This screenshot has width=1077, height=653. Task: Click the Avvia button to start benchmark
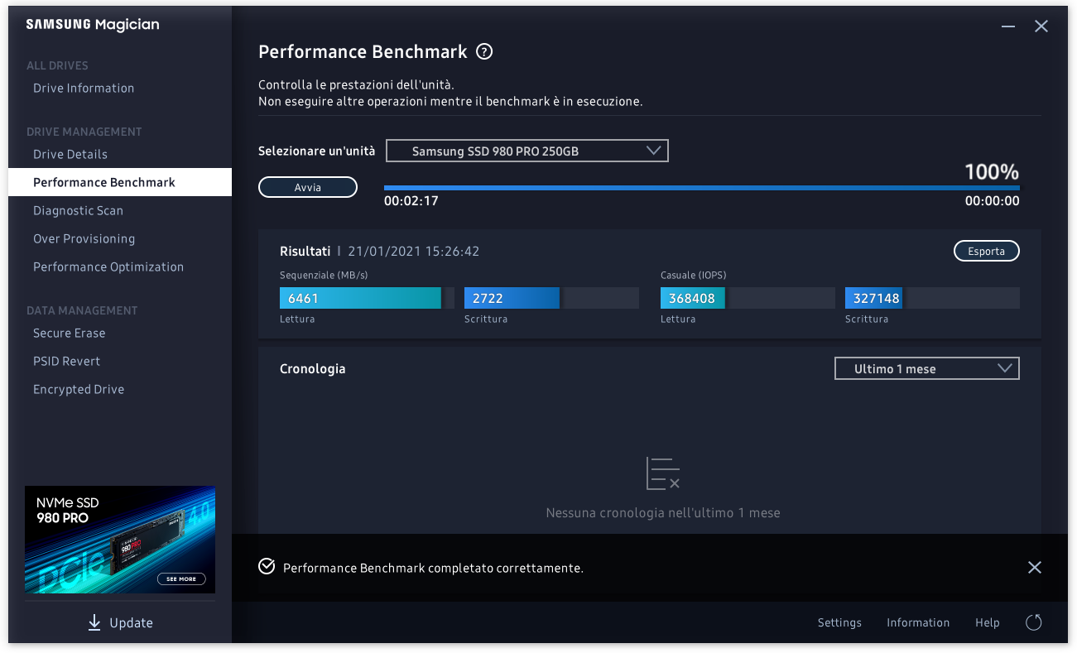308,188
